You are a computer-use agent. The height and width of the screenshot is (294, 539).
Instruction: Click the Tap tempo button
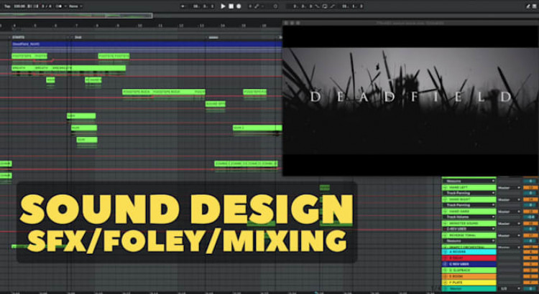[6, 6]
